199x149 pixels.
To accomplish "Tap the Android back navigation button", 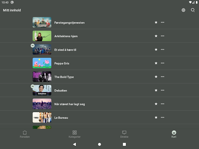I will point(75,144).
